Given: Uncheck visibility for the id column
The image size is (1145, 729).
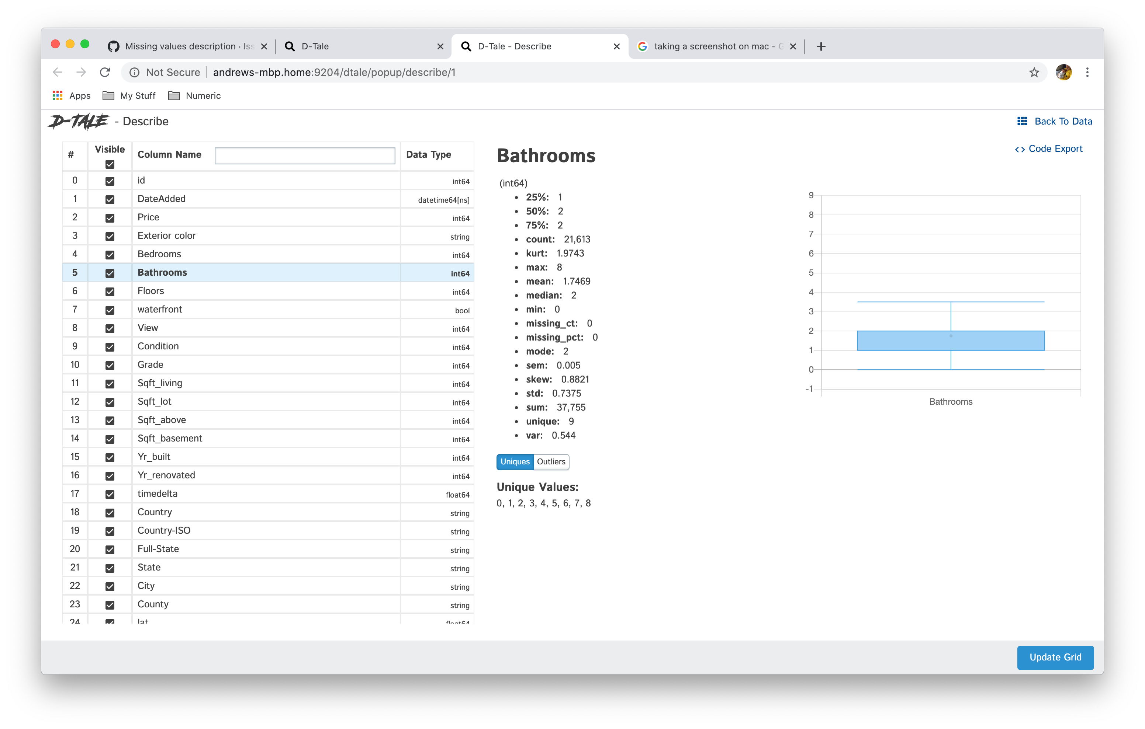Looking at the screenshot, I should pos(110,181).
